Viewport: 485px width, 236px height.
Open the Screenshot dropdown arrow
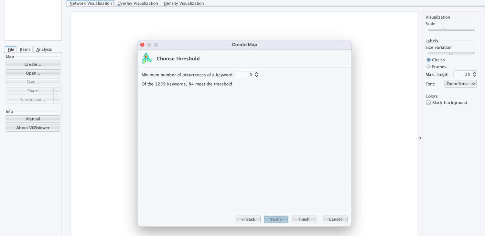point(57,99)
